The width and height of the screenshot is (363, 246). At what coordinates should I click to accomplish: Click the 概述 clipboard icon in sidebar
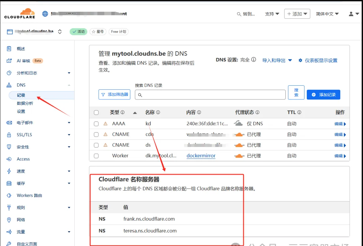pos(9,49)
